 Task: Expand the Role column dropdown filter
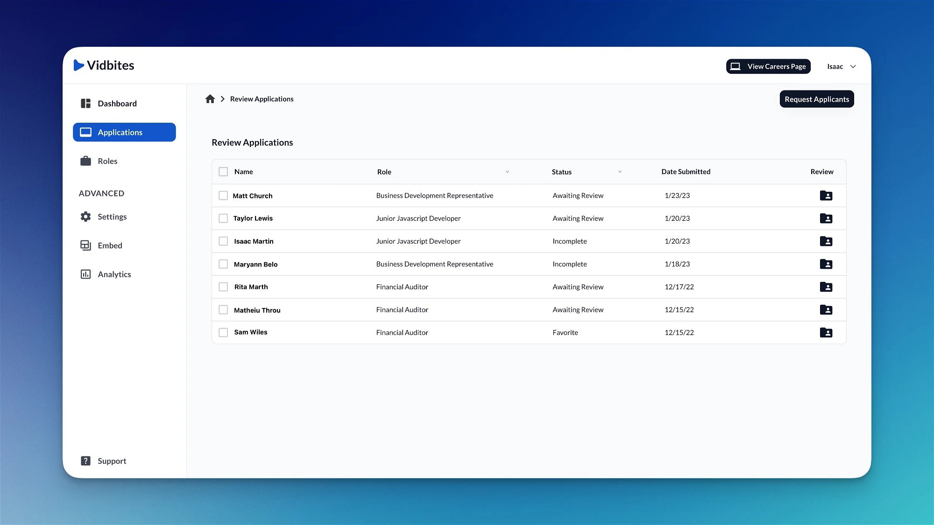(508, 171)
